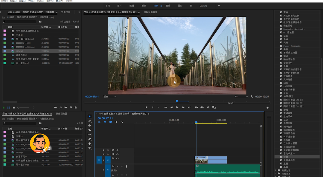Click the 10-1.mp4 clip on timeline
Image resolution: width=323 pixels, height=177 pixels.
click(211, 160)
